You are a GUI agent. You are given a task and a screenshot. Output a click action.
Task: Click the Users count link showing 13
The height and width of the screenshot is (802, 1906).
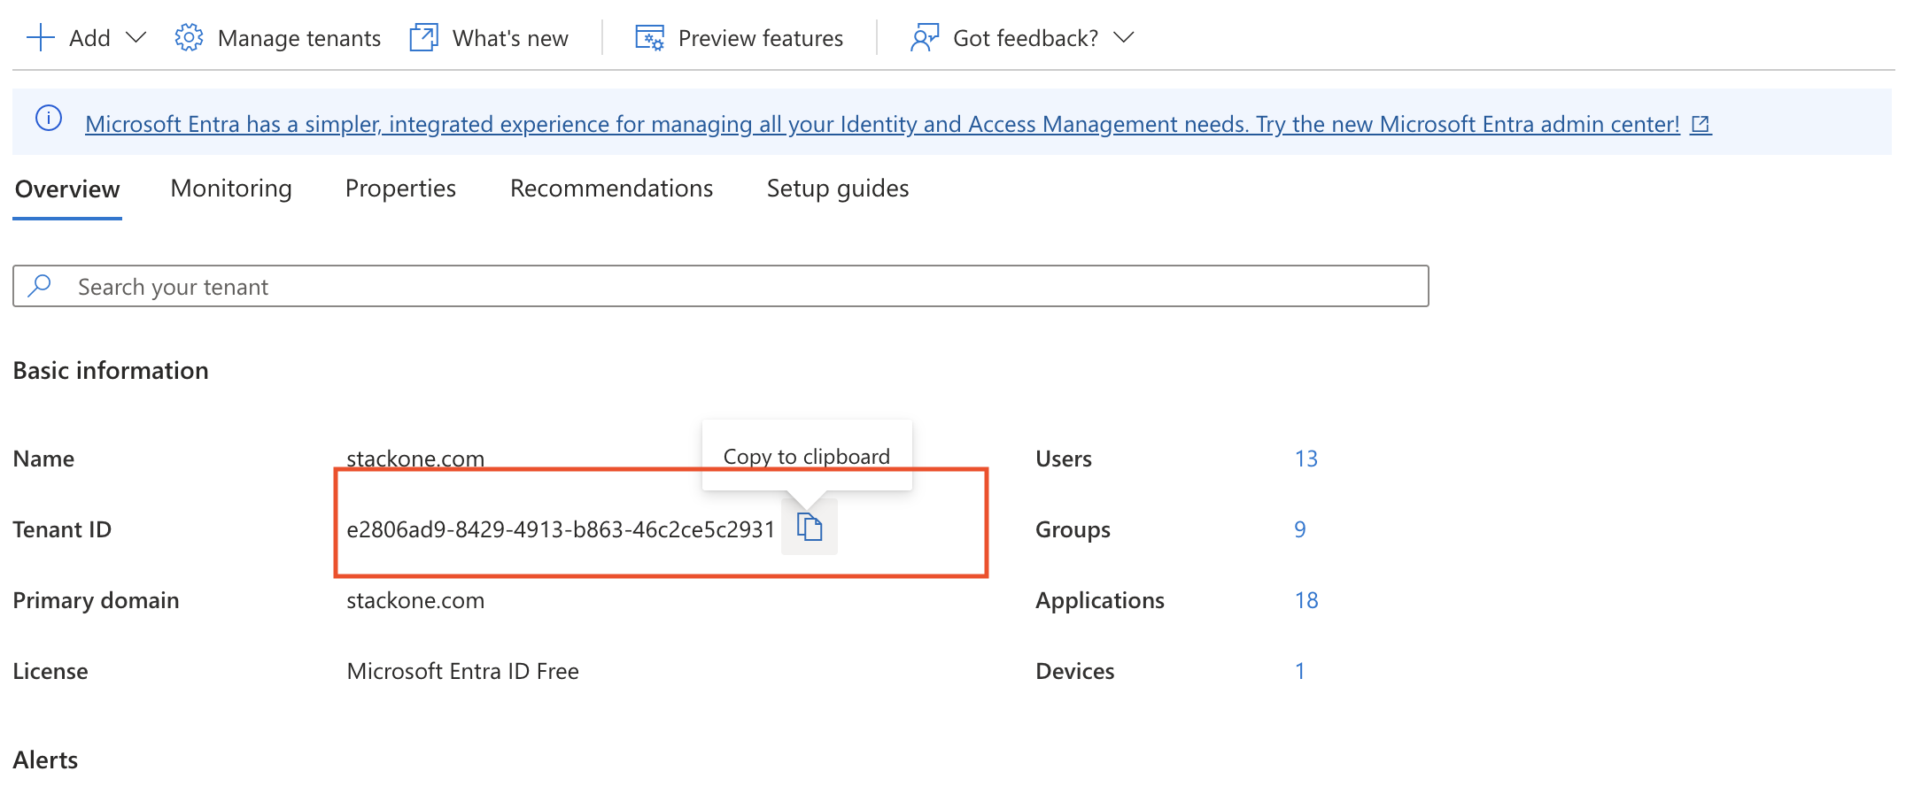1305,459
